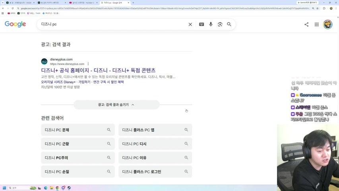Search related term 디즈니 플러스 PC 앱
Screen dimensions: 339x191
point(155,130)
